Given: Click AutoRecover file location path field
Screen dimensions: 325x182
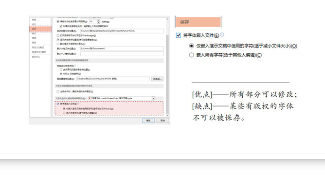Looking at the screenshot, I should click(x=122, y=31).
